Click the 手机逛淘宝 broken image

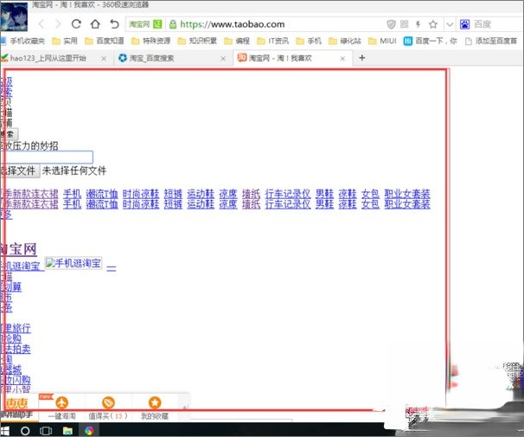click(73, 263)
